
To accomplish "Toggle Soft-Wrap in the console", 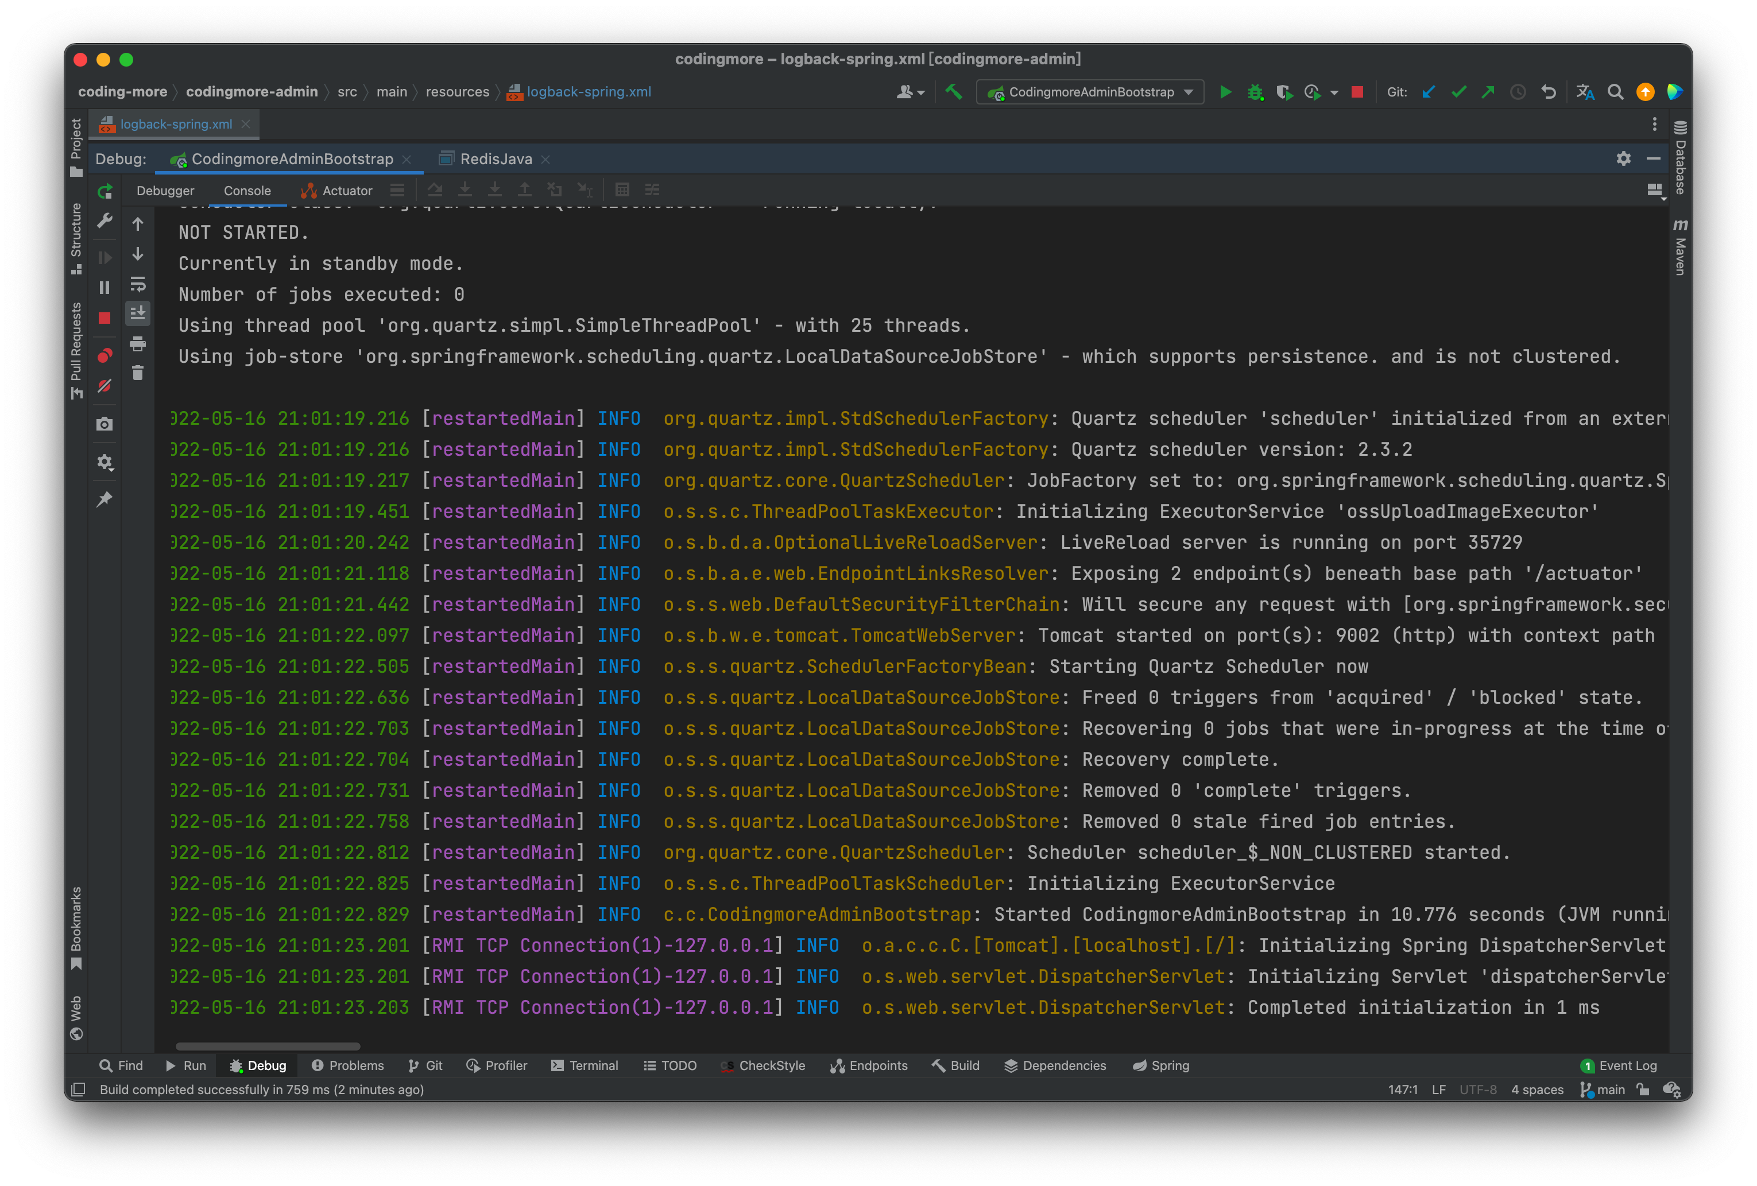I will point(138,285).
